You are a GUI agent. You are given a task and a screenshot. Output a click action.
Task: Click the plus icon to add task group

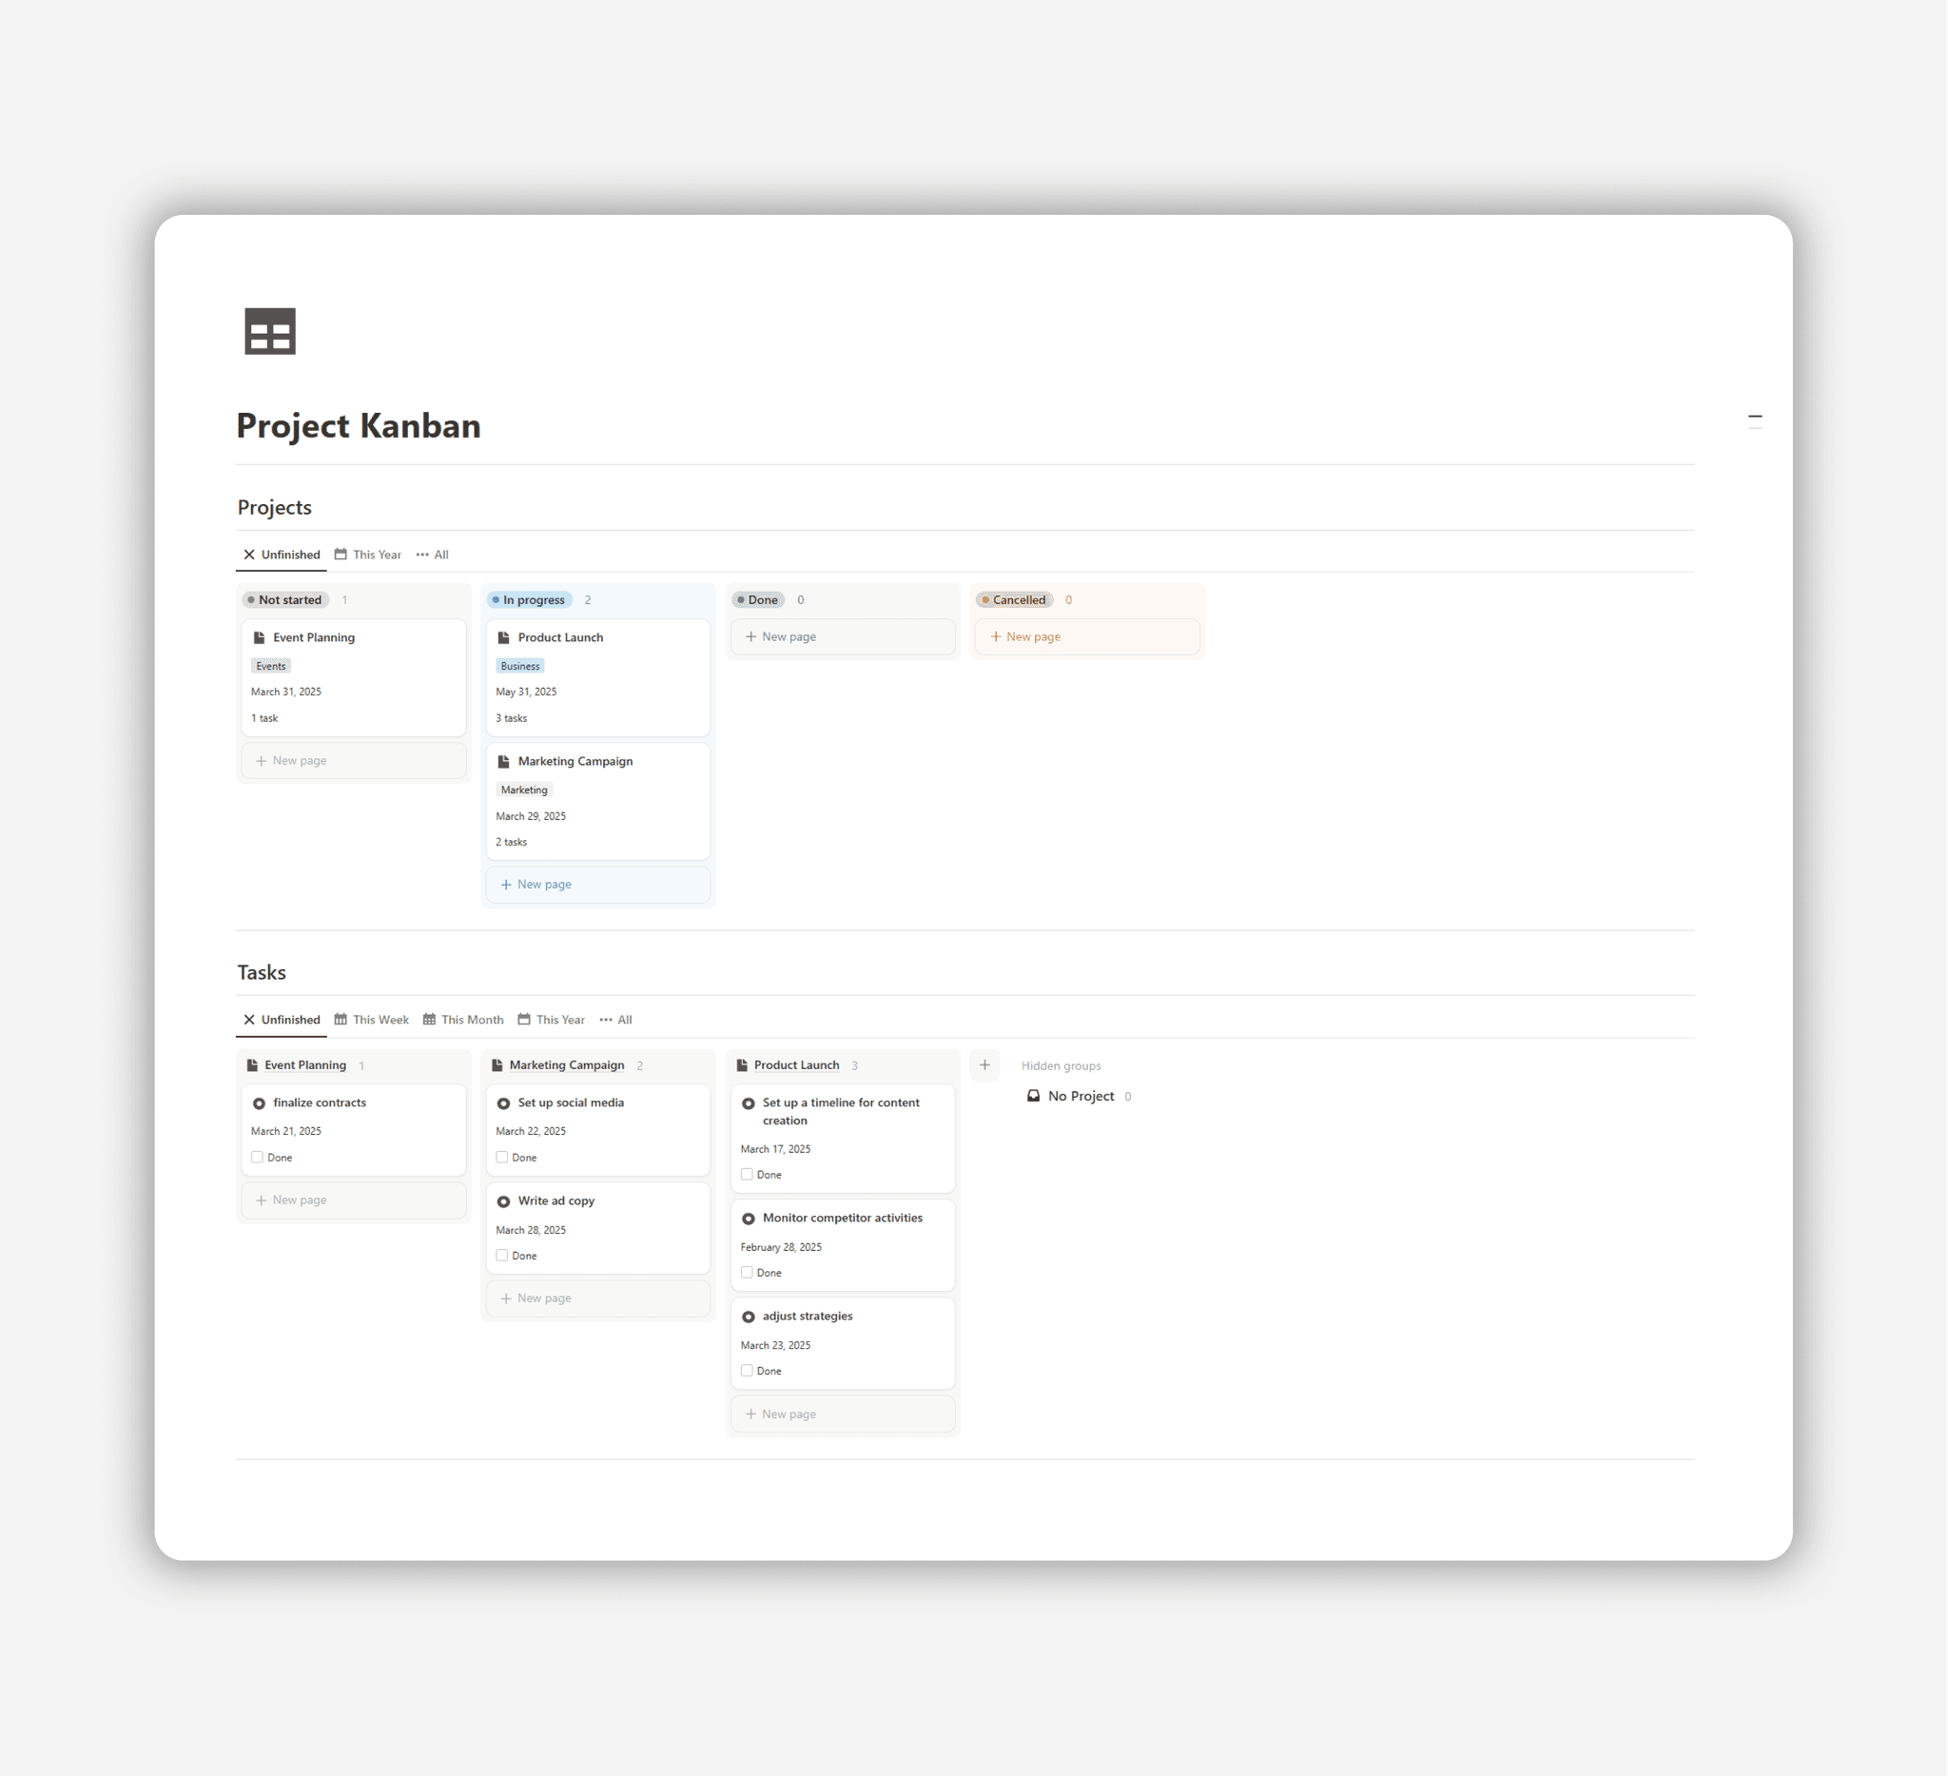coord(984,1064)
